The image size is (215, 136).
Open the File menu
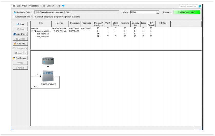pyautogui.click(x=13, y=6)
